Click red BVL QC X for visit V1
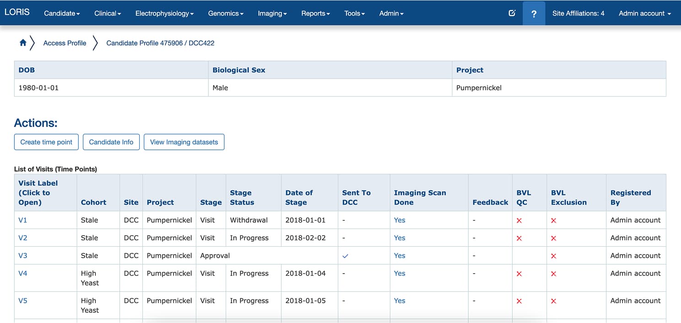This screenshot has height=323, width=681. point(519,220)
